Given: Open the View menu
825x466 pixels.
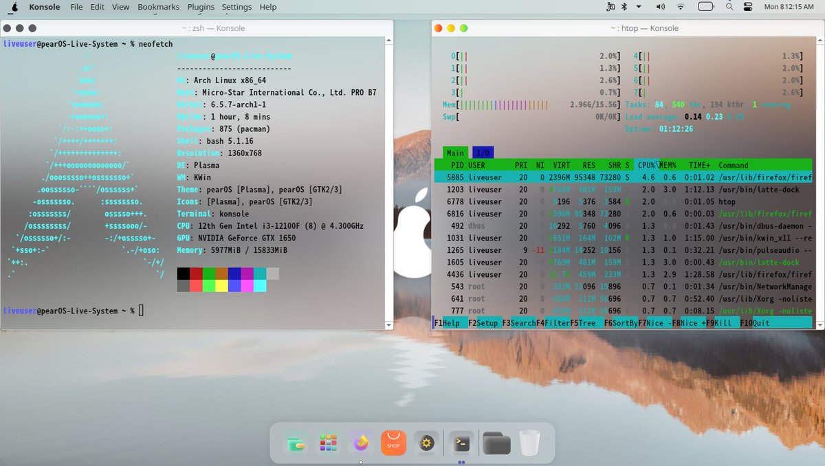Looking at the screenshot, I should [x=120, y=7].
